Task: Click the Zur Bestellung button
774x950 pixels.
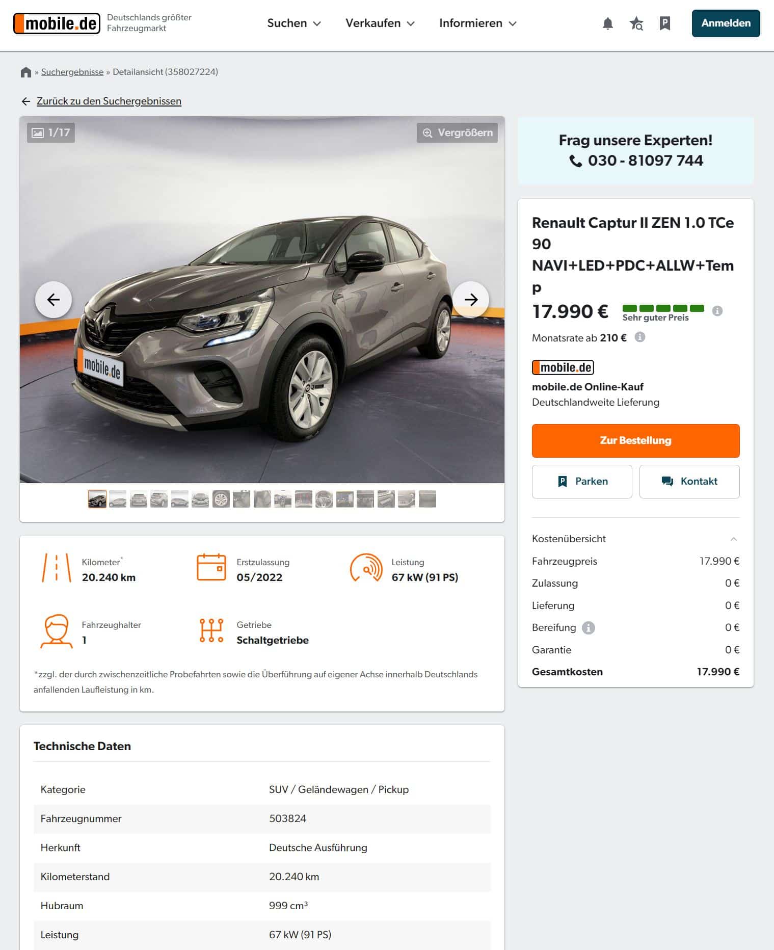Action: pos(635,440)
